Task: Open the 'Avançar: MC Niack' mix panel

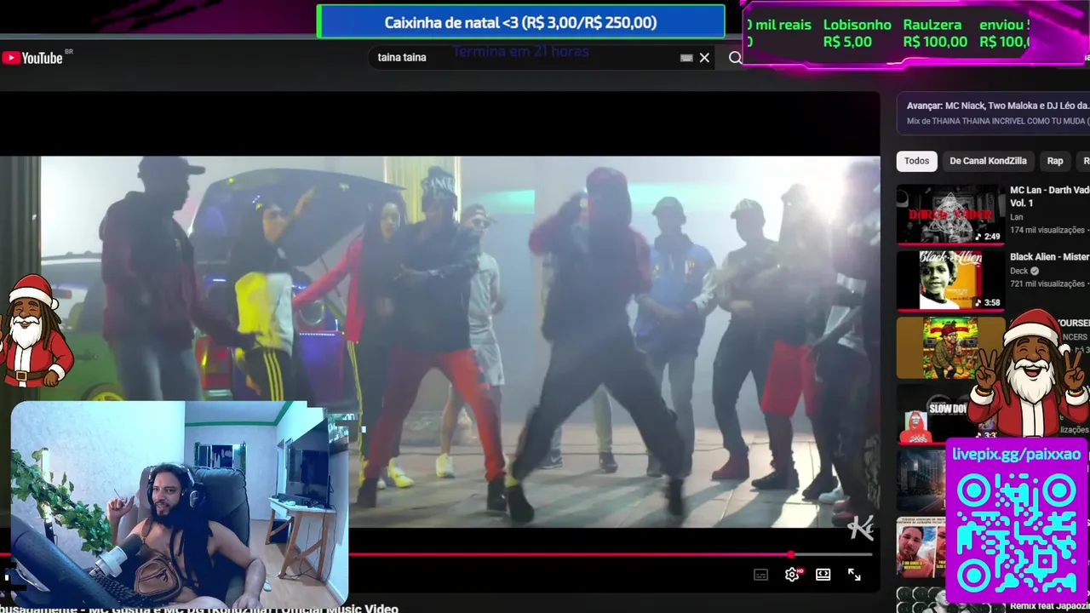Action: pos(993,113)
